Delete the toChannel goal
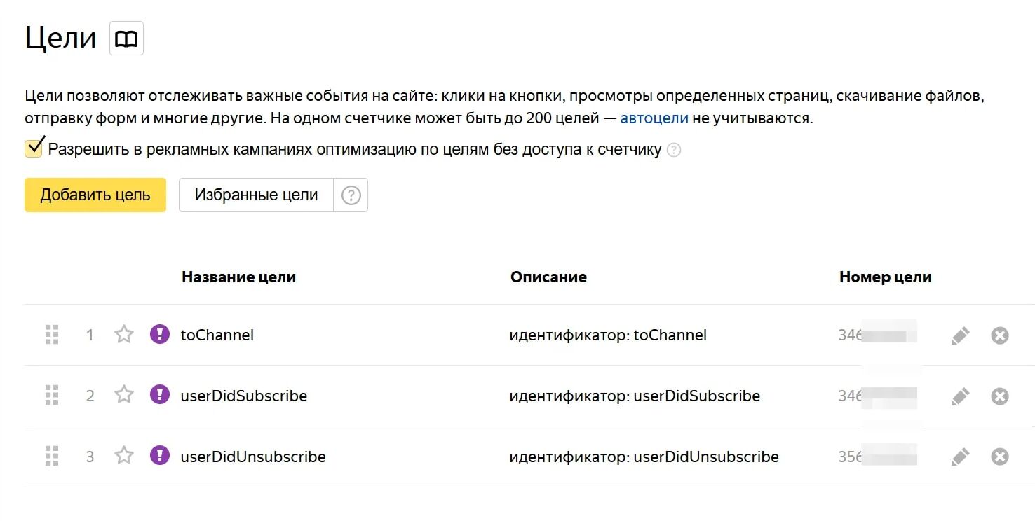 1000,335
